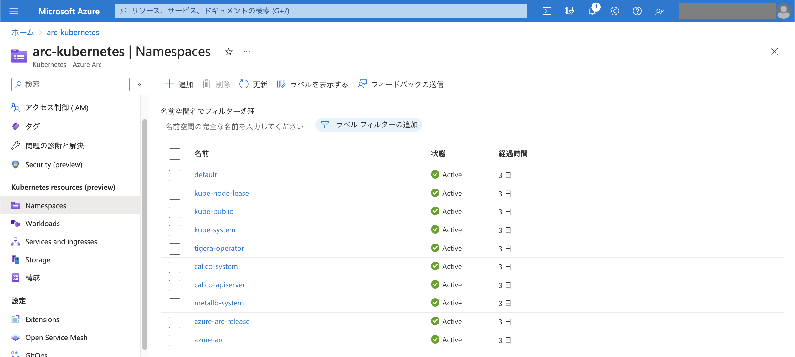Check the calico-apiserver row

click(x=175, y=285)
